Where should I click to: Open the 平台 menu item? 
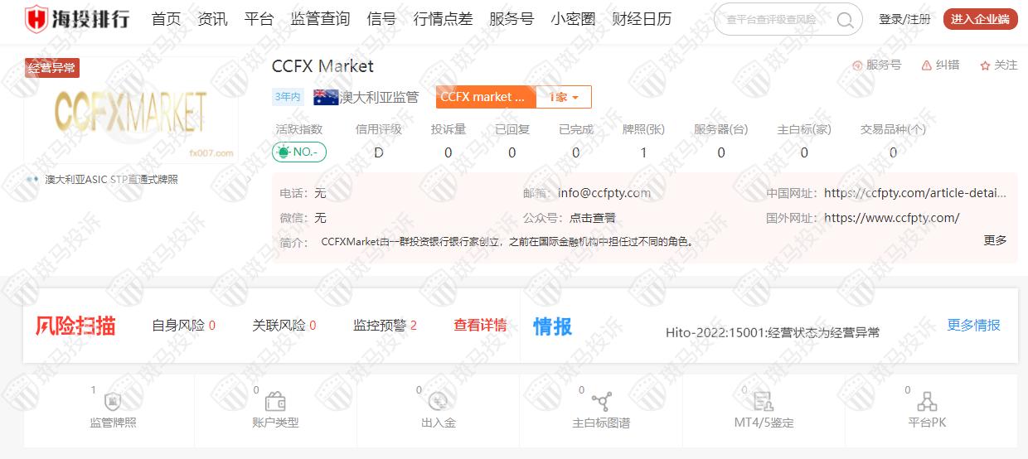coord(259,19)
